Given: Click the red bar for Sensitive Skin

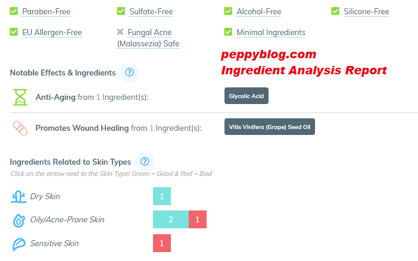Looking at the screenshot, I should (162, 243).
